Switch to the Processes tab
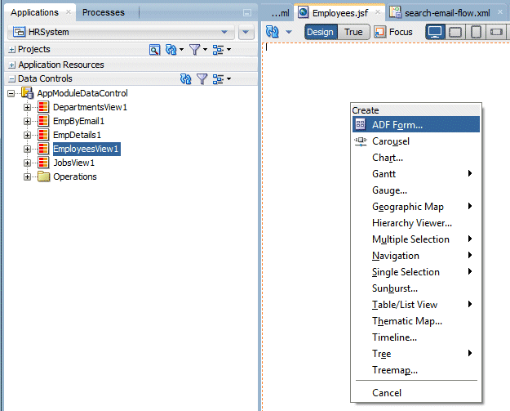Image resolution: width=510 pixels, height=411 pixels. (x=103, y=12)
